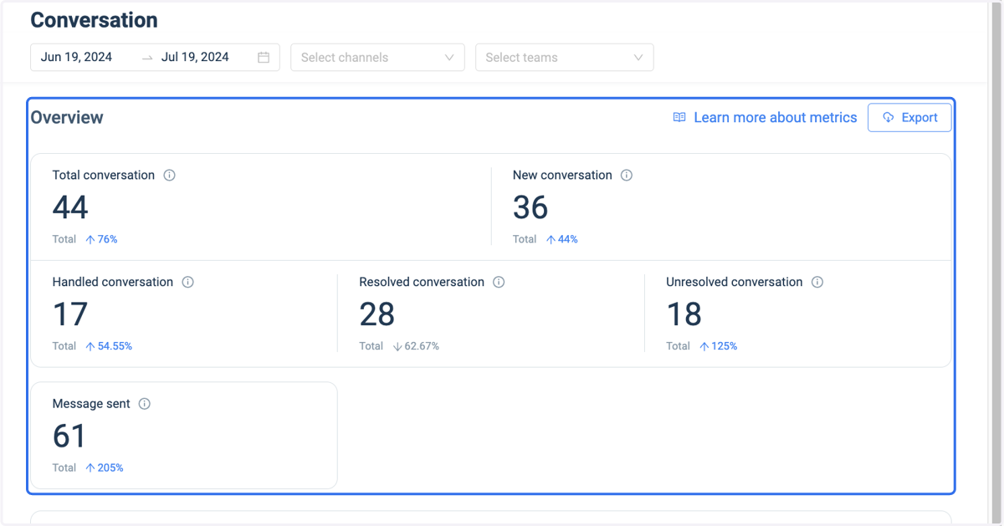The height and width of the screenshot is (526, 1004).
Task: Click info icon beside Unresolved conversation
Action: tap(817, 283)
